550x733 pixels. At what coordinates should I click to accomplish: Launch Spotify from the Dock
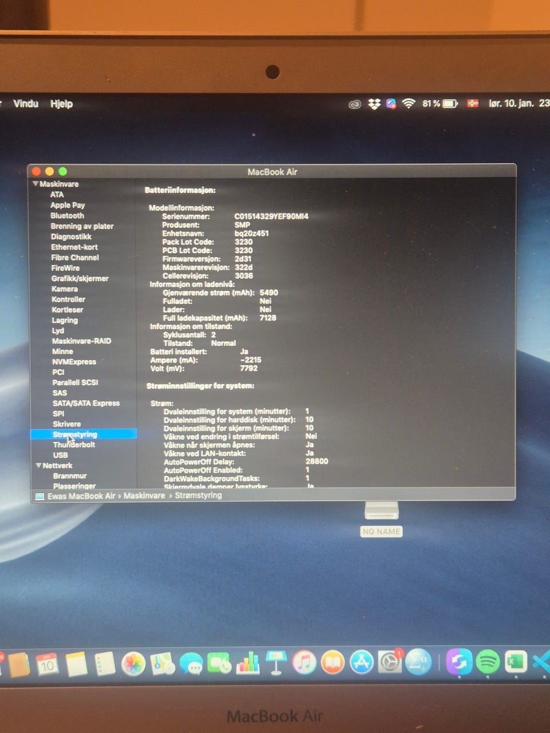coord(488,662)
